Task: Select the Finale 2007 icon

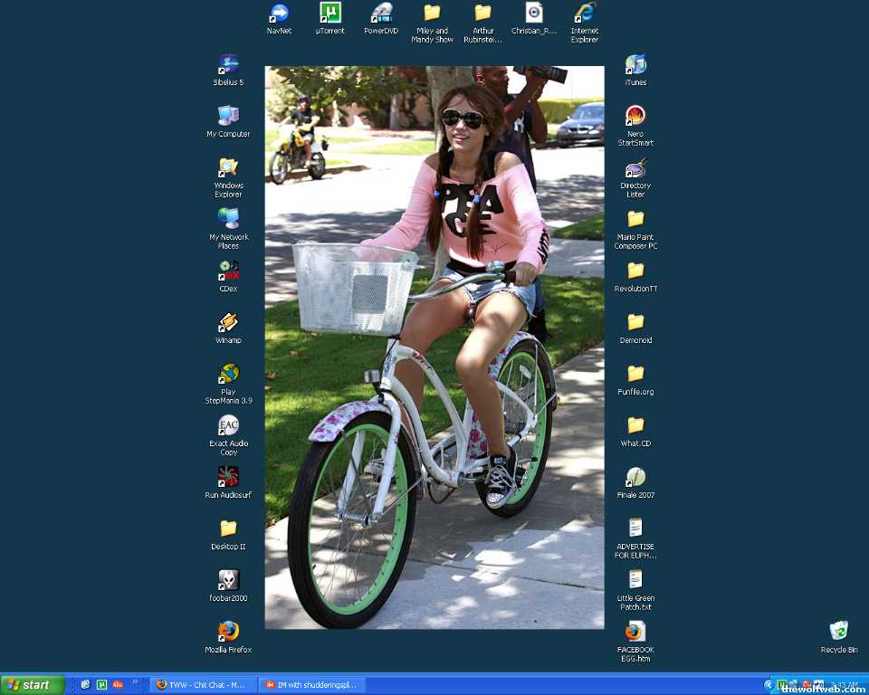Action: 635,478
